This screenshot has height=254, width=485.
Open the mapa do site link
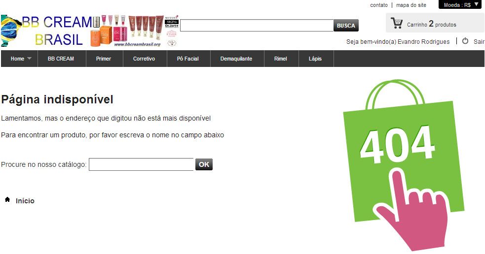click(411, 5)
